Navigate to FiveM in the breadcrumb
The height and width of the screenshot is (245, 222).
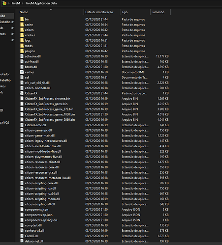[x=16, y=3]
